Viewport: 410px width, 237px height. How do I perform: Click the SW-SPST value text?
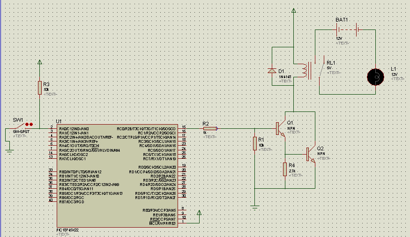tap(21, 132)
